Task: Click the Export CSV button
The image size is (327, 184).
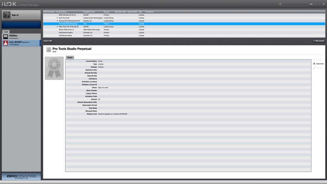Action: pyautogui.click(x=48, y=41)
